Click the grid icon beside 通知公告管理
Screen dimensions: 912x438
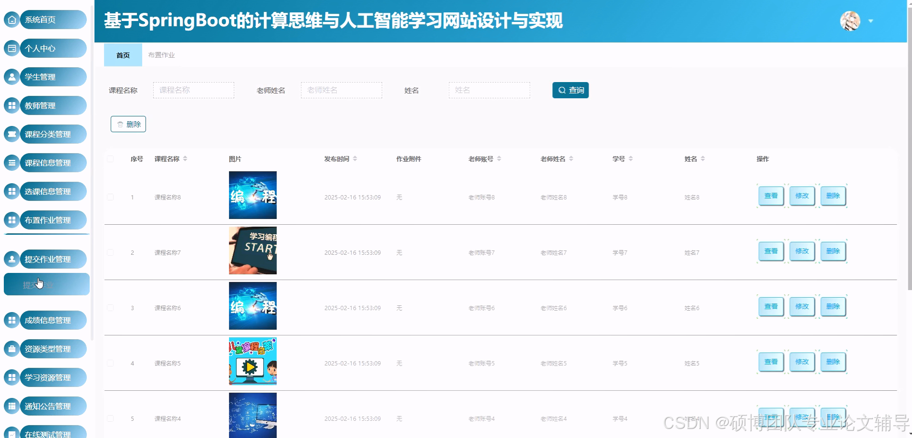pos(12,406)
